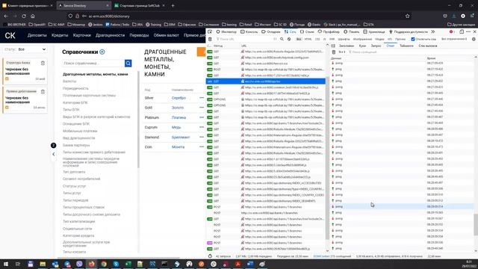Image resolution: width=478 pixels, height=269 pixels.
Task: Open the Silver row options menu
Action: [x=202, y=98]
